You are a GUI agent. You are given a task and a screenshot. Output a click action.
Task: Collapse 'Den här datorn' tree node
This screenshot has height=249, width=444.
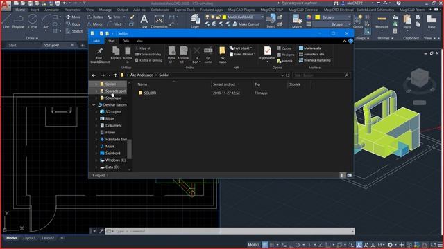(x=94, y=105)
